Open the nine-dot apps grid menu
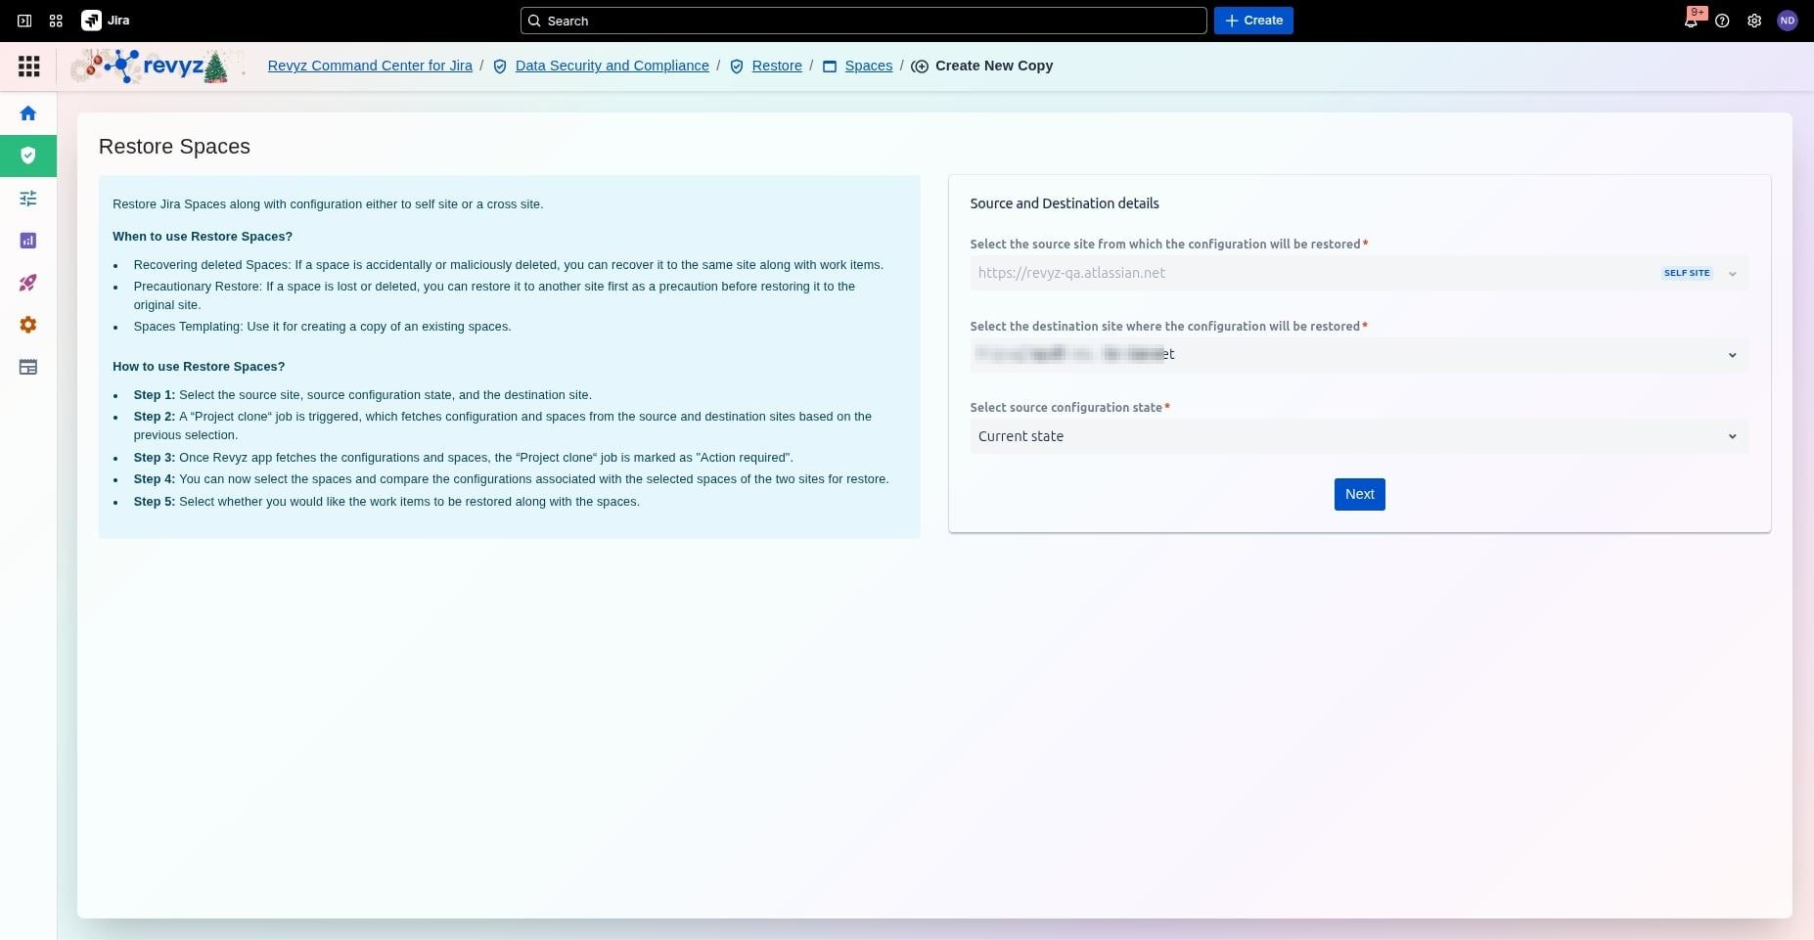1814x940 pixels. [x=29, y=67]
